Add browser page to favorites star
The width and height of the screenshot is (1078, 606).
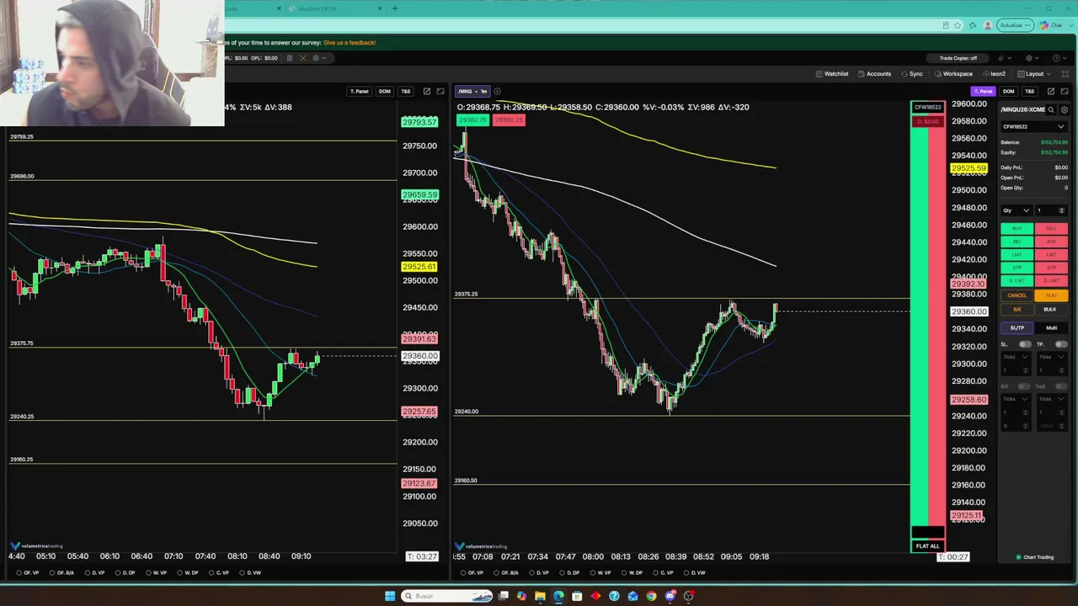pyautogui.click(x=958, y=25)
